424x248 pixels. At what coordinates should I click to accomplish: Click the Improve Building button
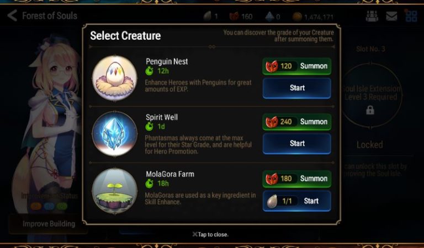point(49,224)
